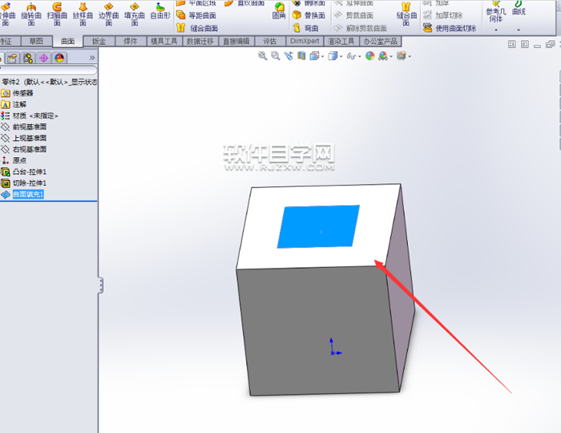561x433 pixels.
Task: Switch to the 钣金 sheet metal tab
Action: (x=99, y=41)
